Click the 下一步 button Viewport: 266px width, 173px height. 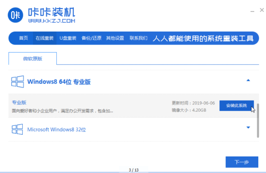242,162
